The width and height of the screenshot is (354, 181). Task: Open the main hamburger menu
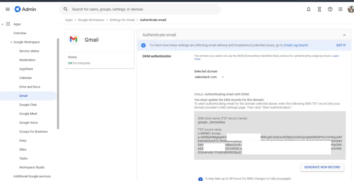coord(8,9)
